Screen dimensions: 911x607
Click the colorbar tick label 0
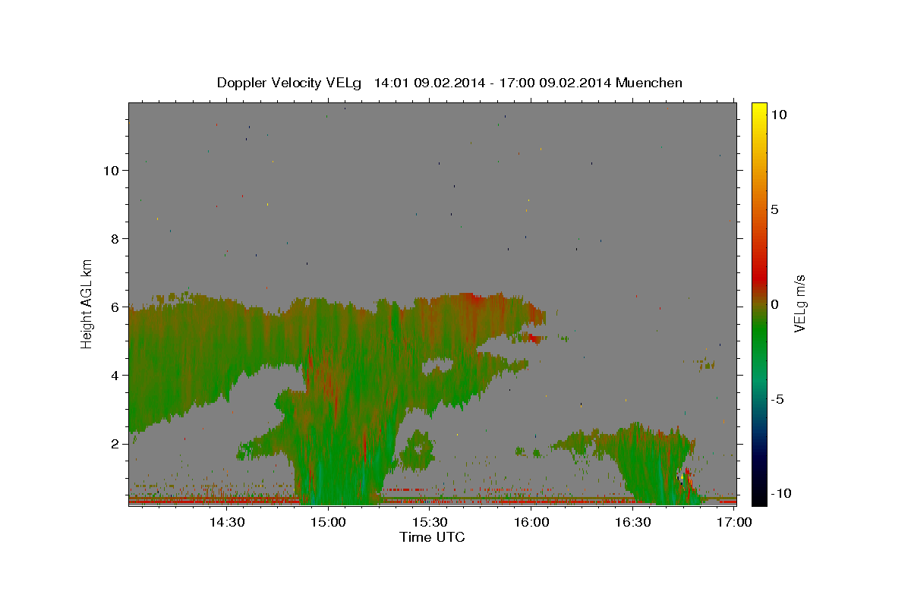coord(775,304)
